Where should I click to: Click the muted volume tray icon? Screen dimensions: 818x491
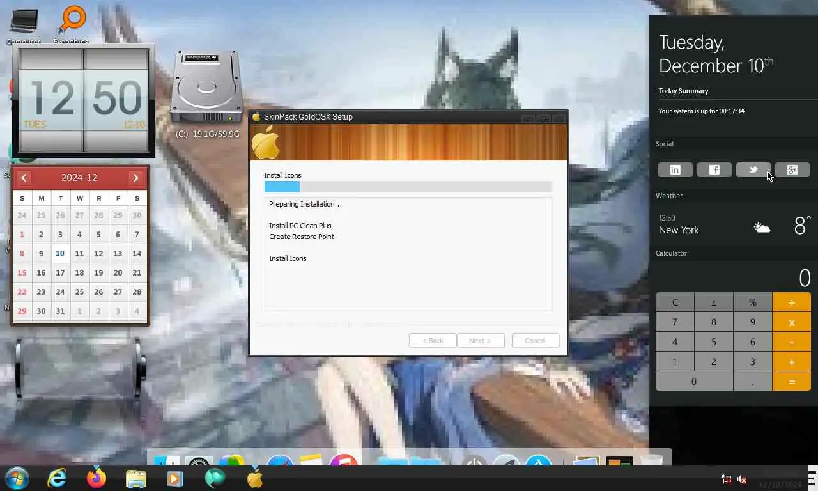click(x=742, y=479)
